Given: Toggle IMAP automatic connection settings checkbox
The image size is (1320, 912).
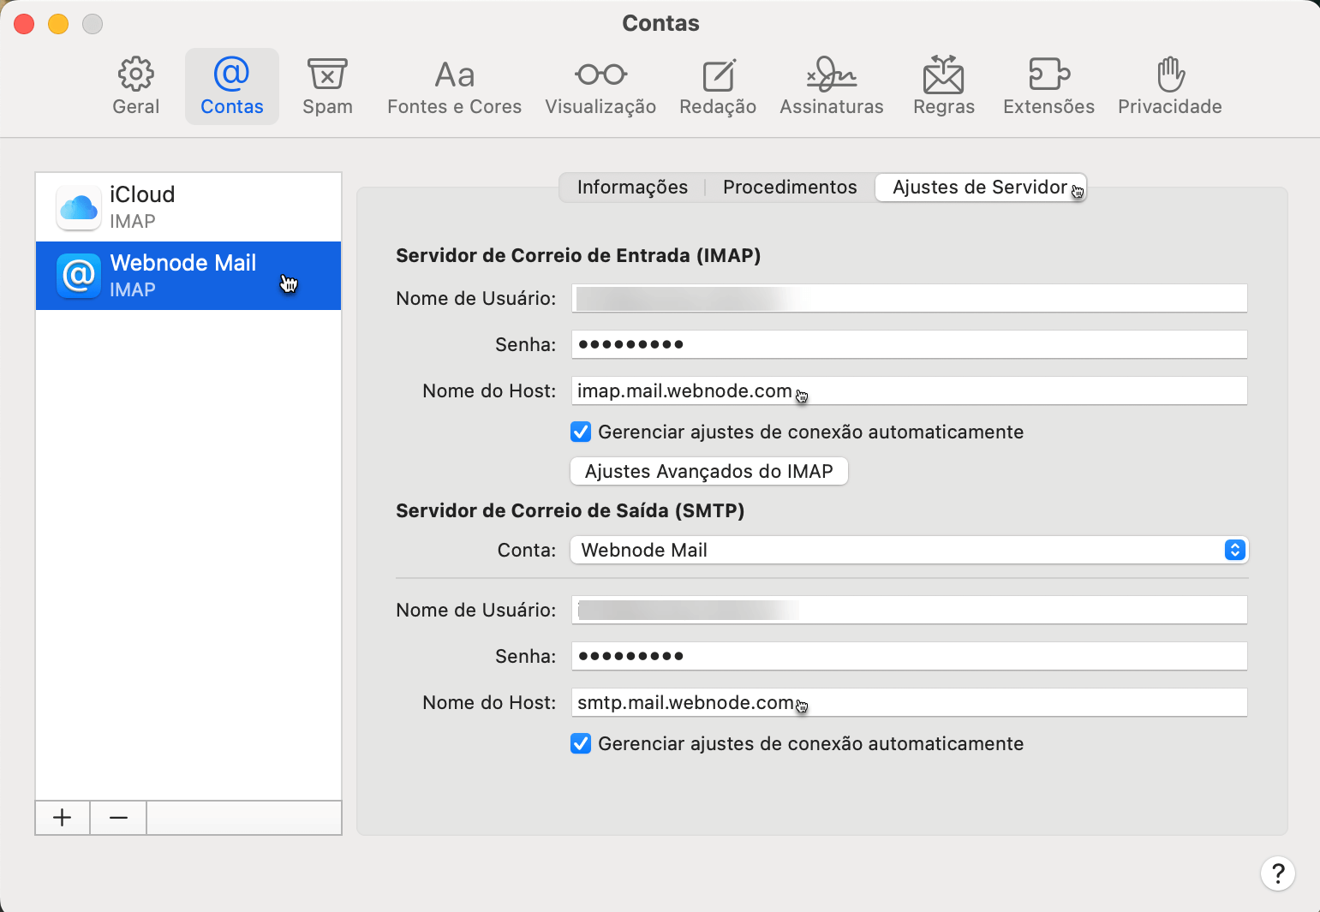Looking at the screenshot, I should coord(581,432).
